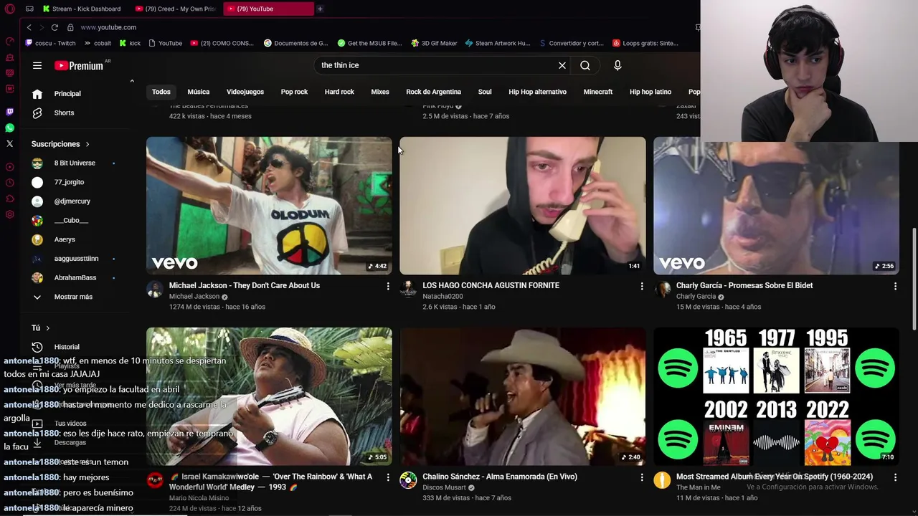Open the 3D Gif Maker bookmark
Image resolution: width=918 pixels, height=516 pixels.
(434, 43)
